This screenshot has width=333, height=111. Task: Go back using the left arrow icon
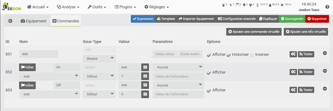click(10, 21)
